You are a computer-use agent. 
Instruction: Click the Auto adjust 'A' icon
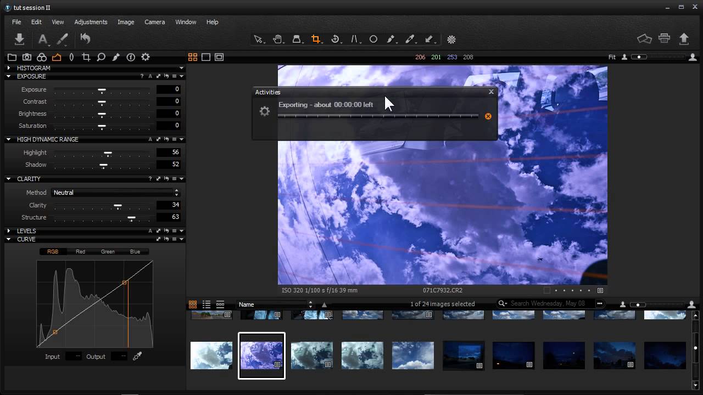(43, 39)
